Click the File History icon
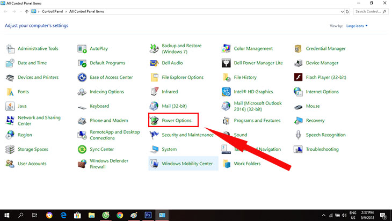The width and height of the screenshot is (392, 221). pyautogui.click(x=227, y=77)
